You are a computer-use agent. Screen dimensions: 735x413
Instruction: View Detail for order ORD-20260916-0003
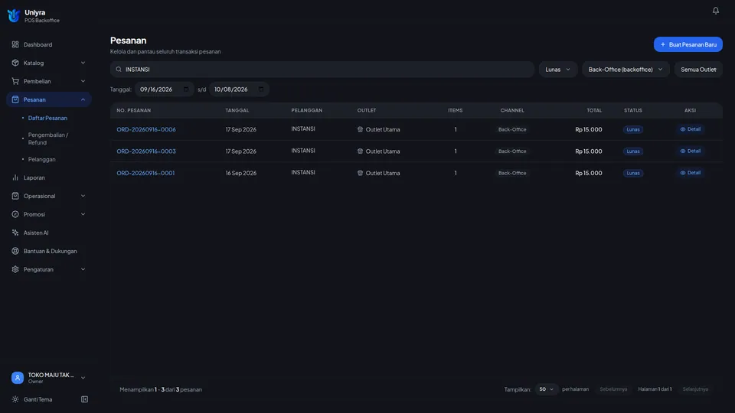tap(690, 151)
